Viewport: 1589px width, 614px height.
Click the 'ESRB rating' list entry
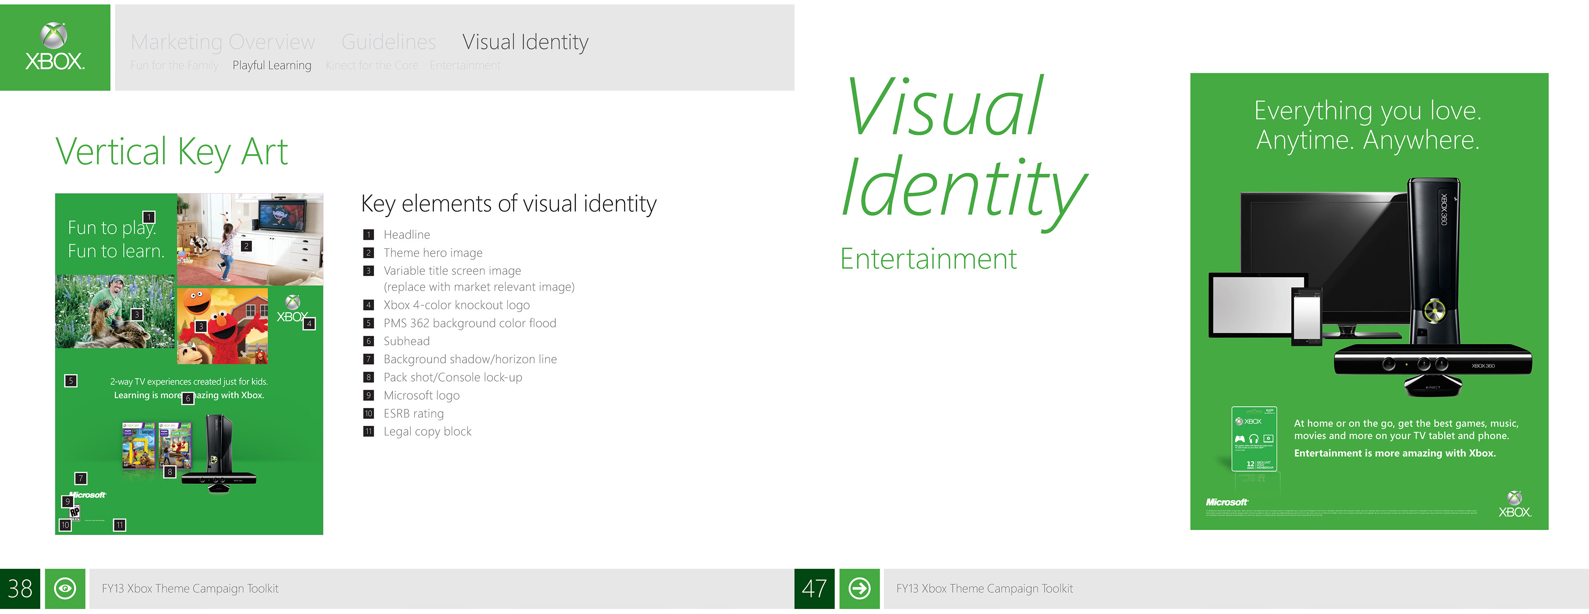pyautogui.click(x=413, y=414)
